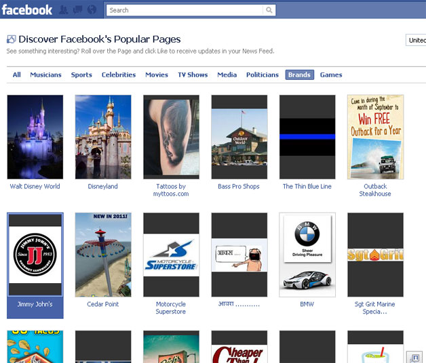426x363 pixels.
Task: Click the Motorcycle Superstore text link
Action: 171,307
